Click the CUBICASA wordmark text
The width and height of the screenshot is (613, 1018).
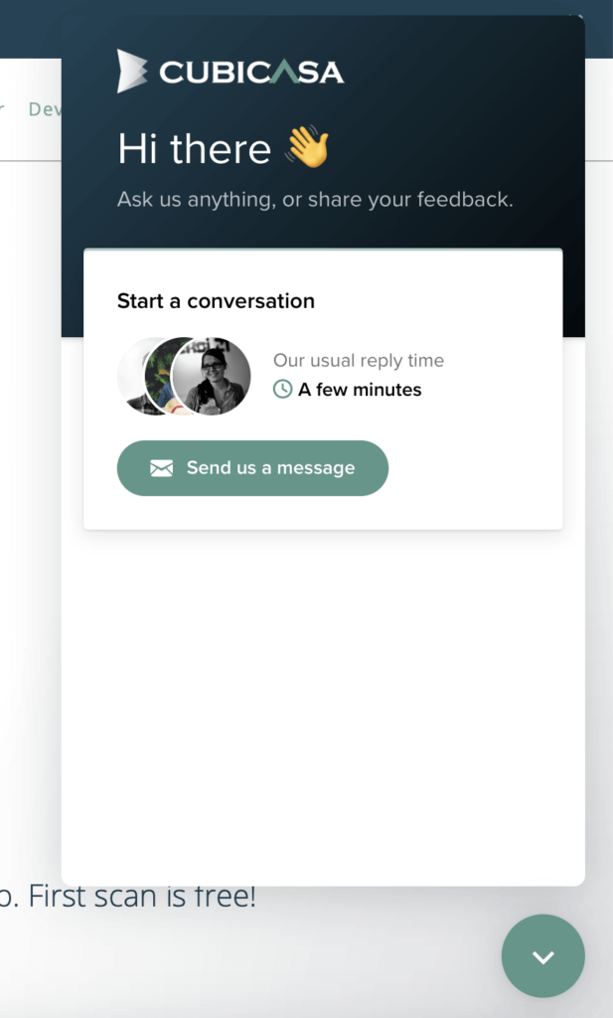pyautogui.click(x=251, y=72)
